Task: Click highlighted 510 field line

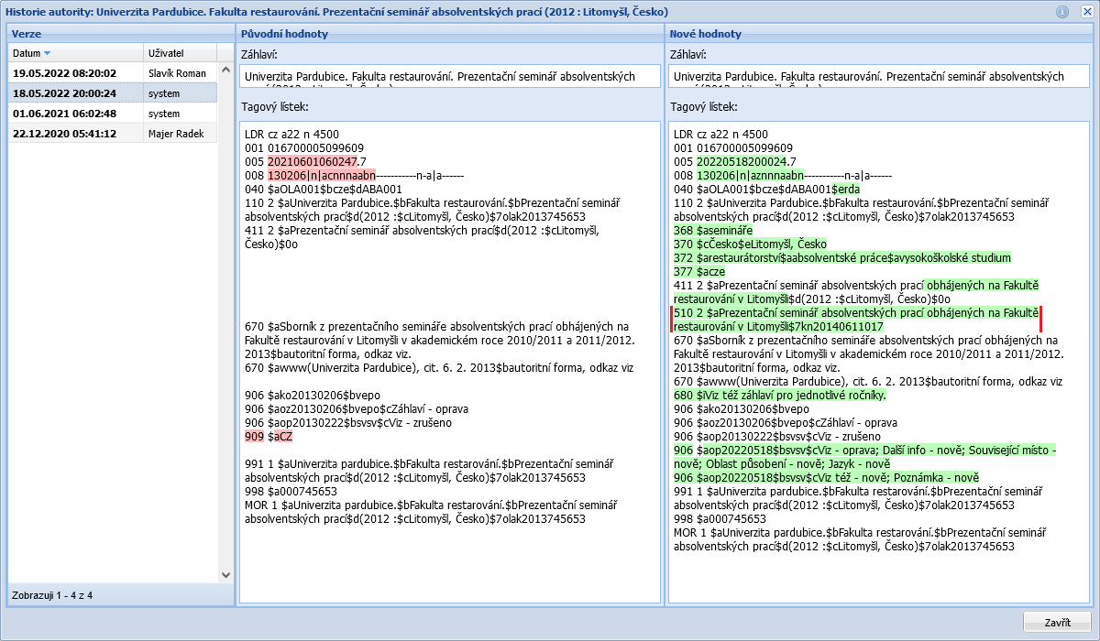Action: pyautogui.click(x=856, y=320)
